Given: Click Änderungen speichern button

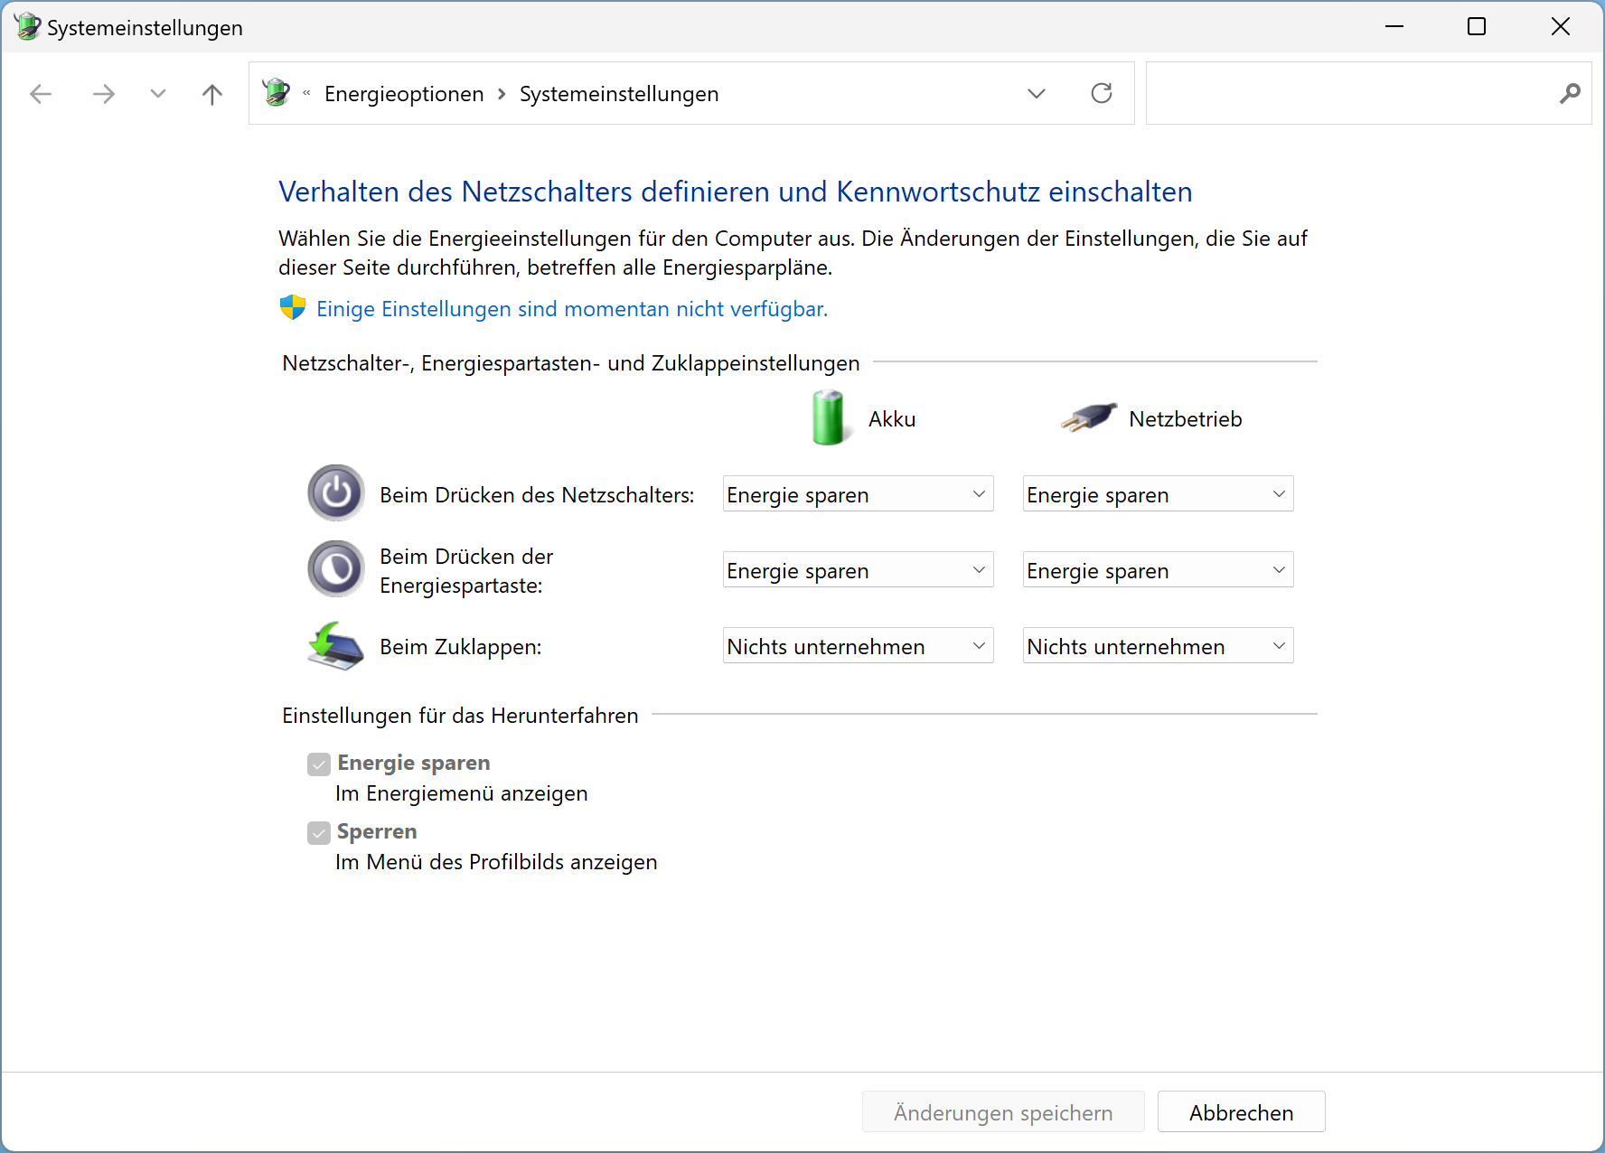Looking at the screenshot, I should tap(1003, 1112).
